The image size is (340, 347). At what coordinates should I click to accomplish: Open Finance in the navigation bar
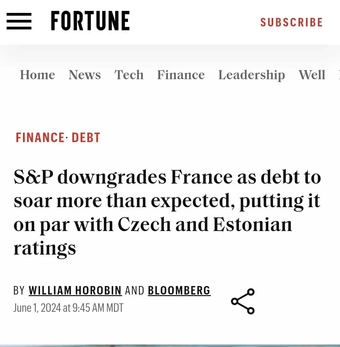[x=181, y=74]
